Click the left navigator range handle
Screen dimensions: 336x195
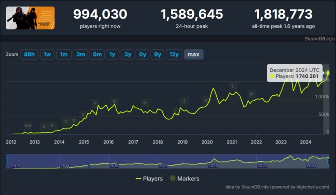pos(6,162)
